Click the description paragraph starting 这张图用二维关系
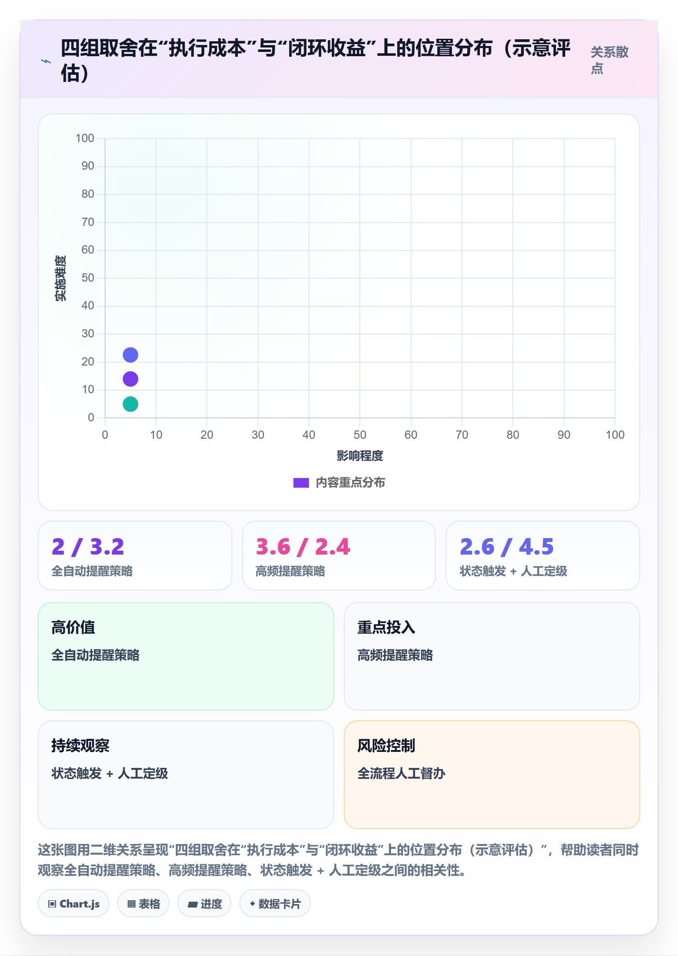678x956 pixels. click(339, 860)
